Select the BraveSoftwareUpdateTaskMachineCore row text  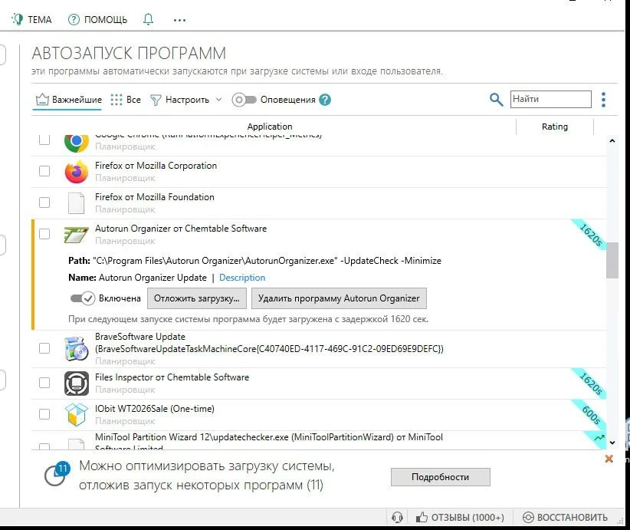point(269,349)
